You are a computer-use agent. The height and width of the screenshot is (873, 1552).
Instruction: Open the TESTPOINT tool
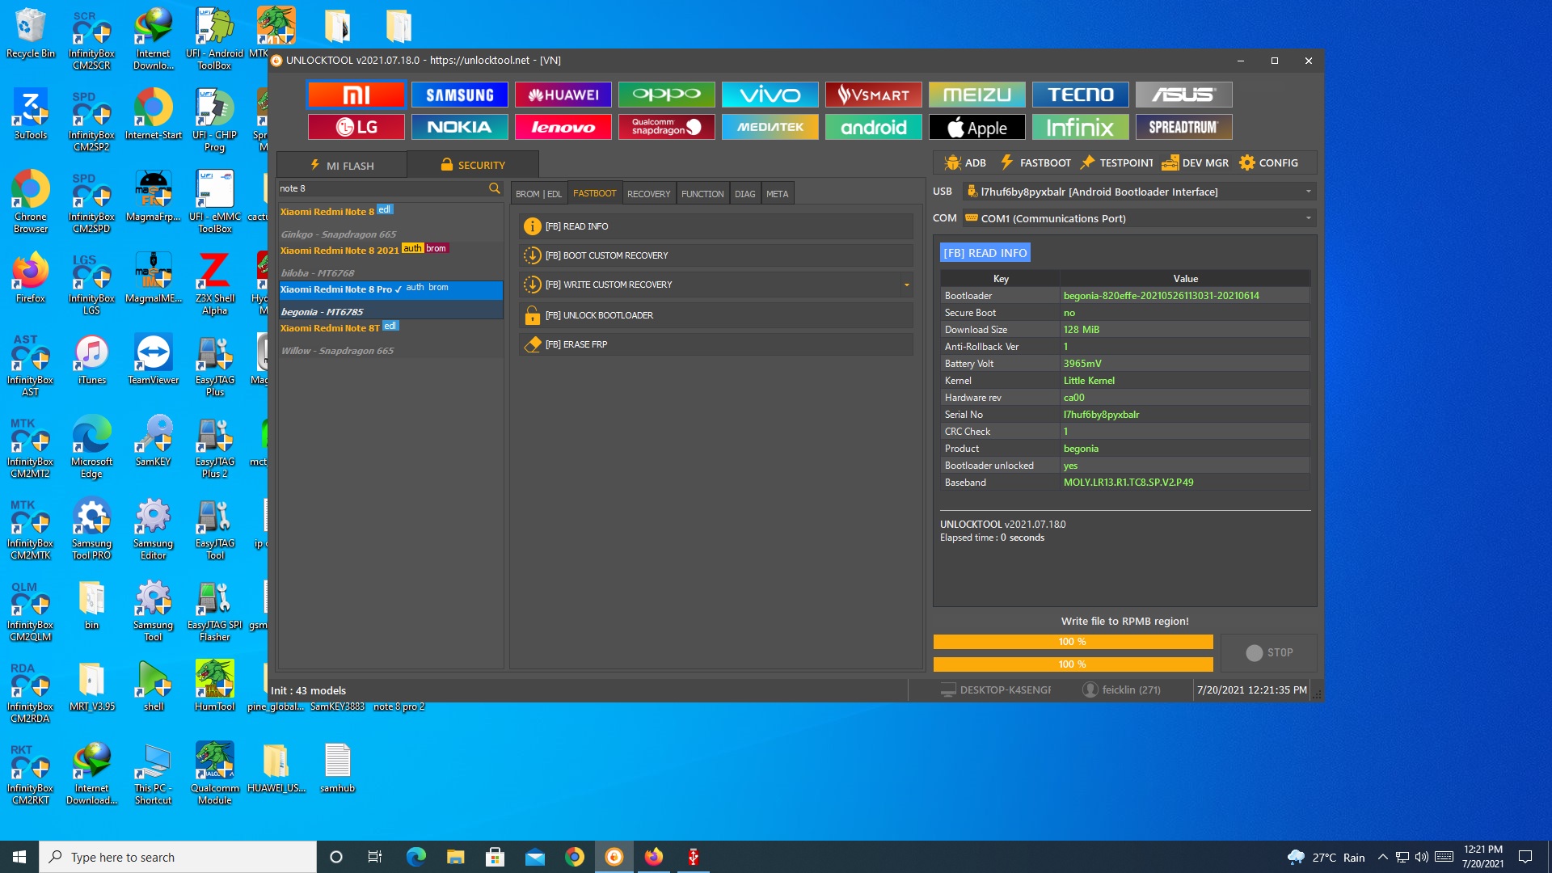click(1116, 162)
